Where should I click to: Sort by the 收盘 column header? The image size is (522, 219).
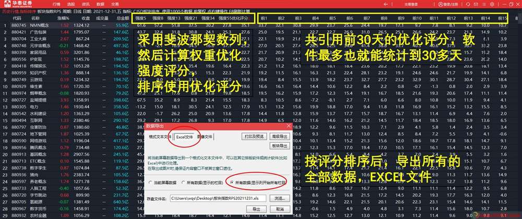point(85,18)
